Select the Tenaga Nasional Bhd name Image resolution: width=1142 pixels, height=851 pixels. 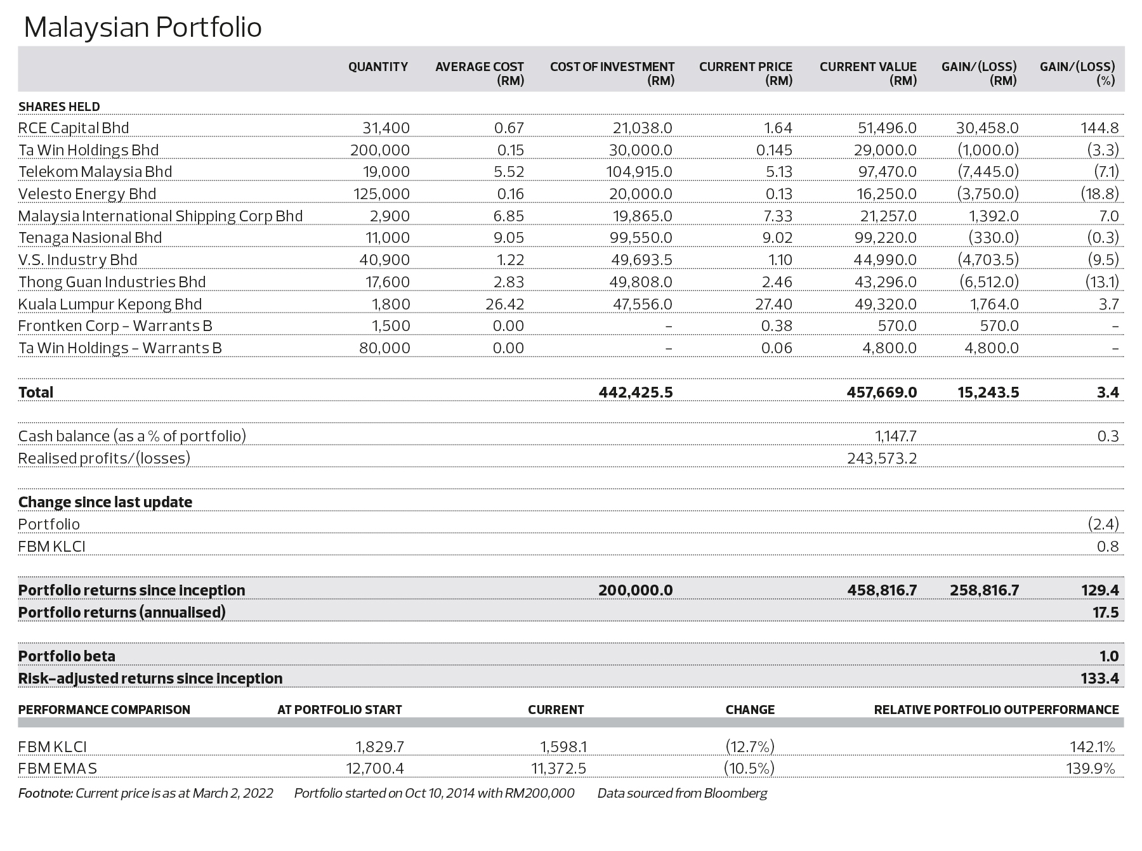tap(90, 238)
